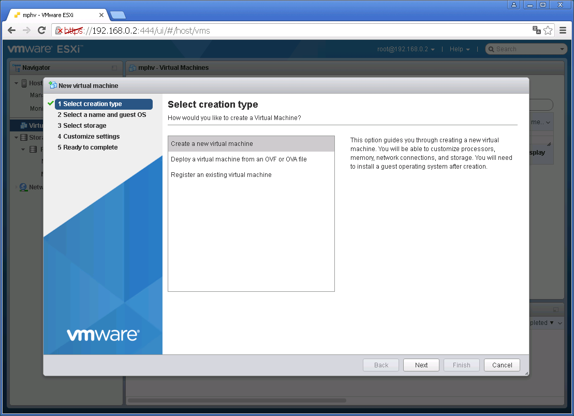Screen dimensions: 574x416
Task: Go to step 2 Select a name and guest OS
Action: [x=102, y=115]
